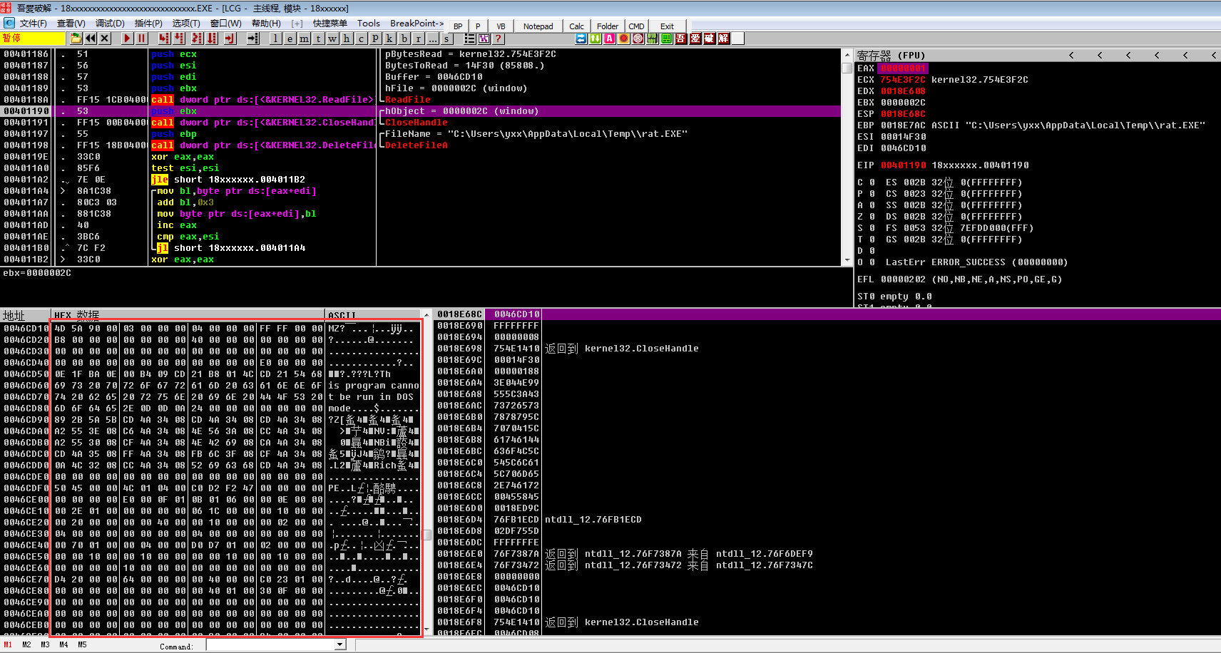Open the 插件(P) menu

pos(148,24)
